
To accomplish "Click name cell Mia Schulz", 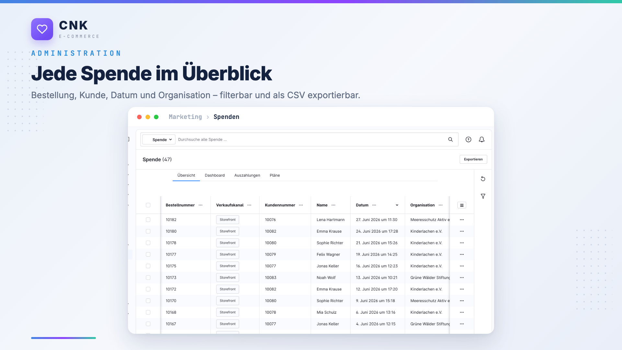I will coord(327,312).
